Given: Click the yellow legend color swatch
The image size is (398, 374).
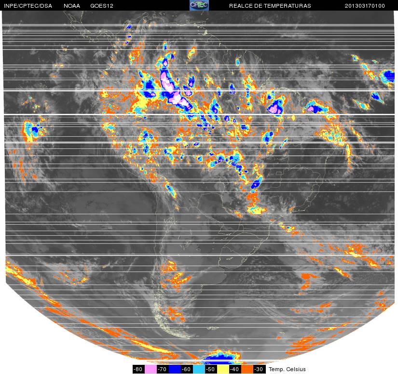Looking at the screenshot, I should (x=223, y=369).
